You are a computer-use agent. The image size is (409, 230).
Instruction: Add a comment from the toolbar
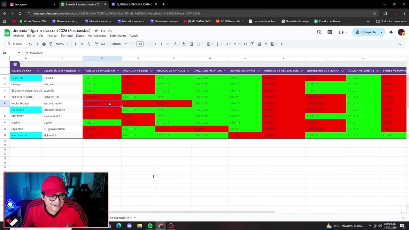click(252, 44)
